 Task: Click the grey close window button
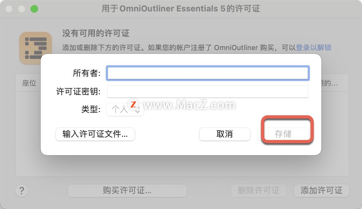coord(9,9)
